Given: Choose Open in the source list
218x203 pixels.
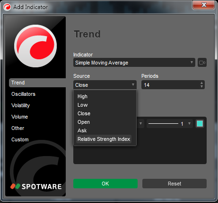Looking at the screenshot, I should point(84,122).
